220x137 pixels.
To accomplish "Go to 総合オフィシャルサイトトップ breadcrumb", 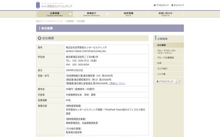I will [49, 21].
